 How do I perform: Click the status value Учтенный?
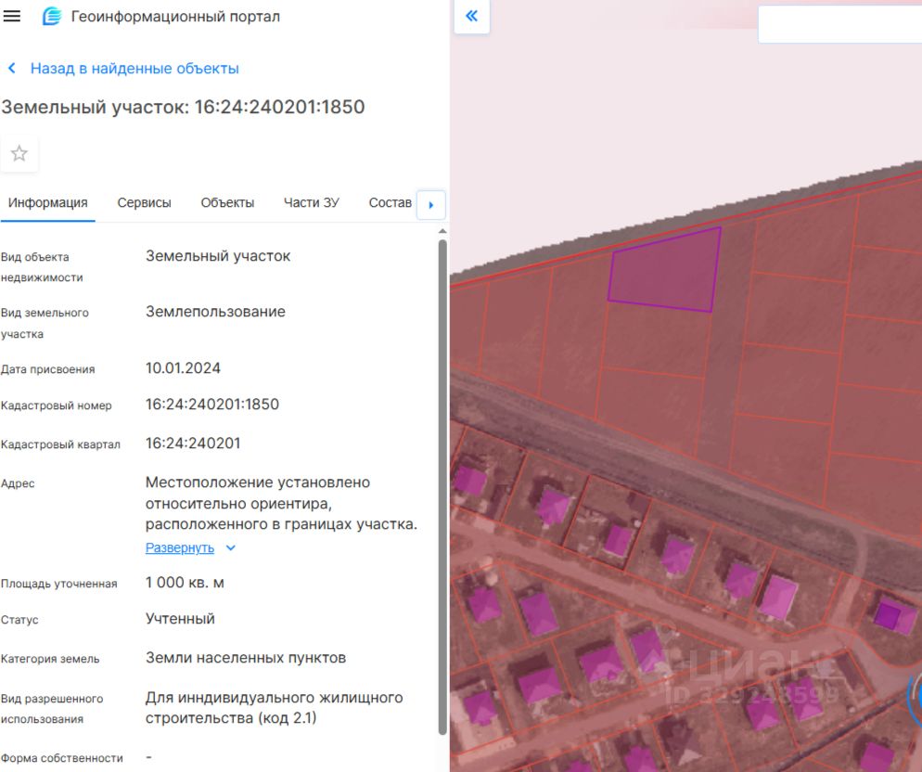(180, 619)
